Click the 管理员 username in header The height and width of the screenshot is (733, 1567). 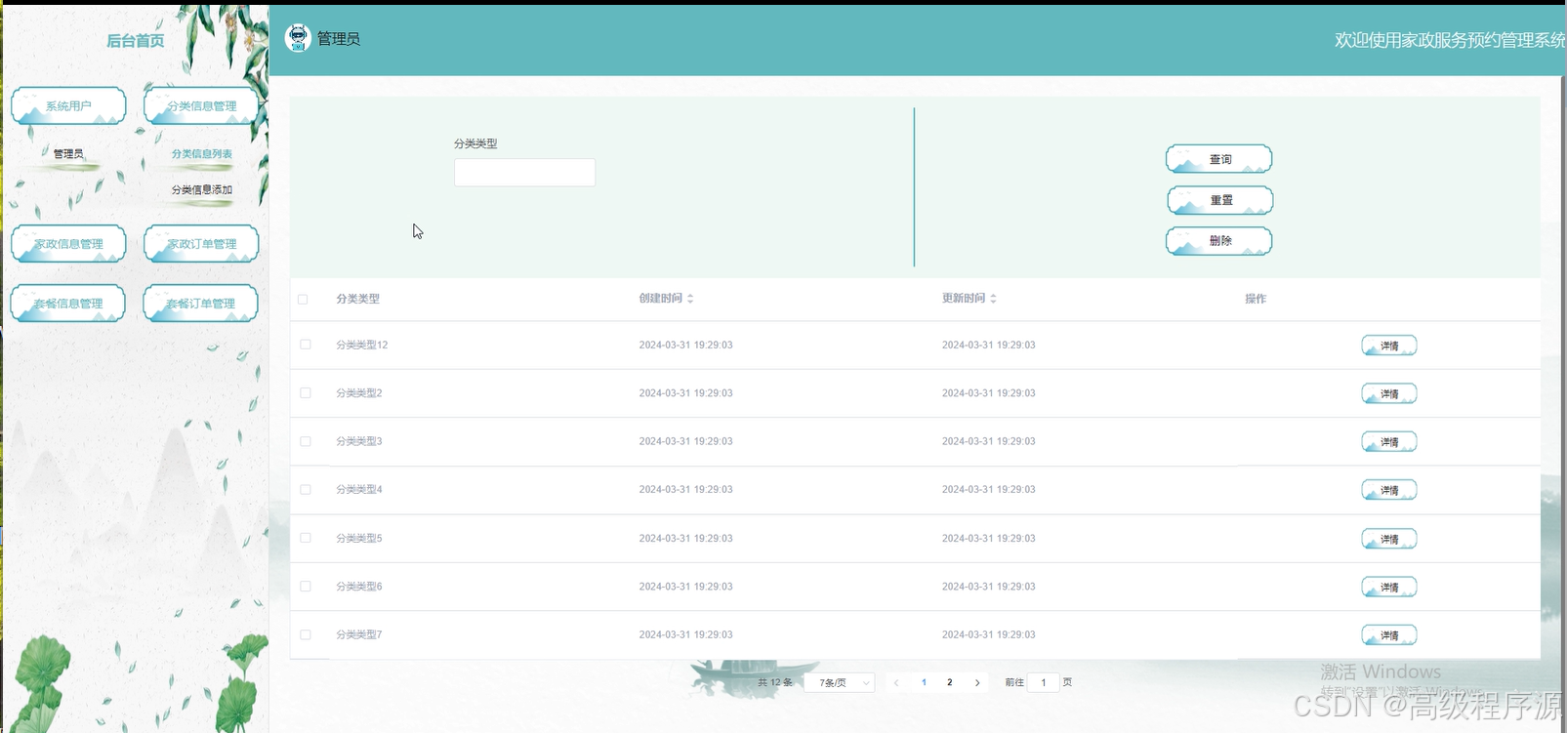339,39
